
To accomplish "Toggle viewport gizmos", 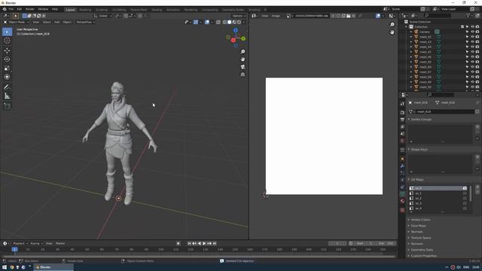I will pos(196,22).
